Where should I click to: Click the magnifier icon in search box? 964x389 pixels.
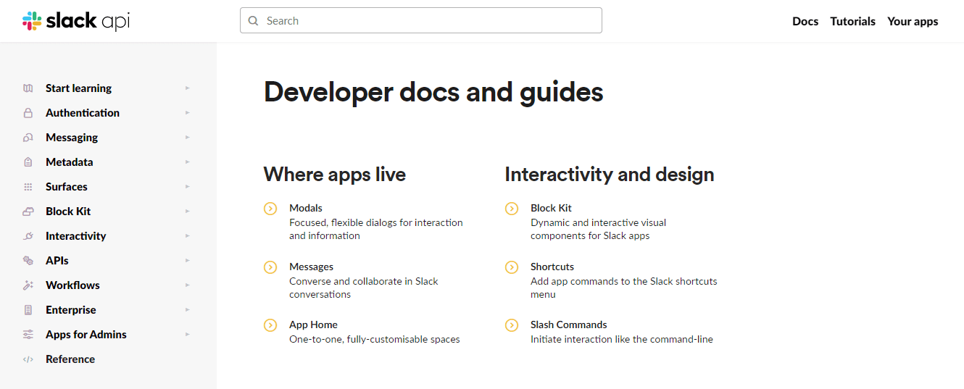pos(254,21)
